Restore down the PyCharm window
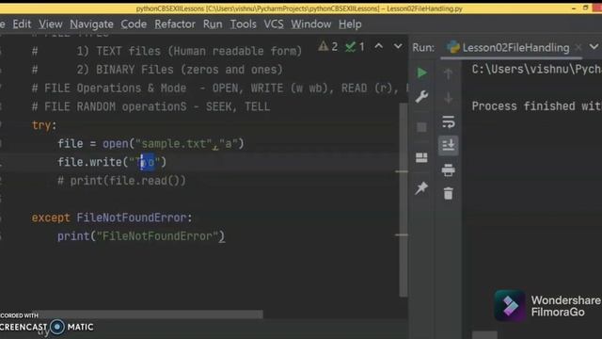 [585, 8]
